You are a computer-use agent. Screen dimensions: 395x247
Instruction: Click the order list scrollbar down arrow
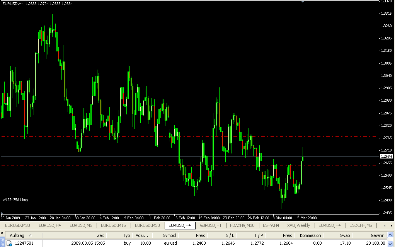[x=390, y=244]
